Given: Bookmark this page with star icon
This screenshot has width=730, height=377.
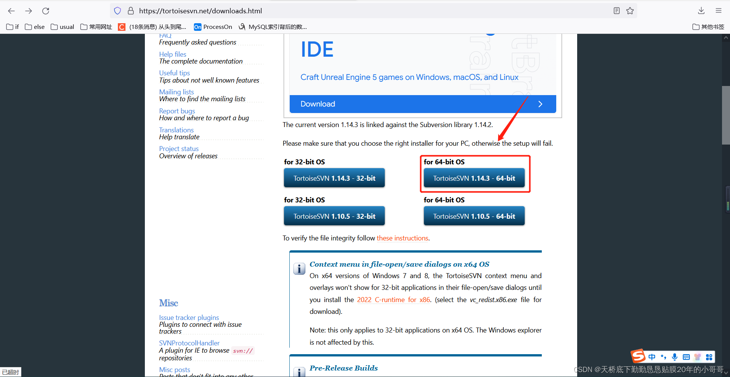Looking at the screenshot, I should point(630,11).
